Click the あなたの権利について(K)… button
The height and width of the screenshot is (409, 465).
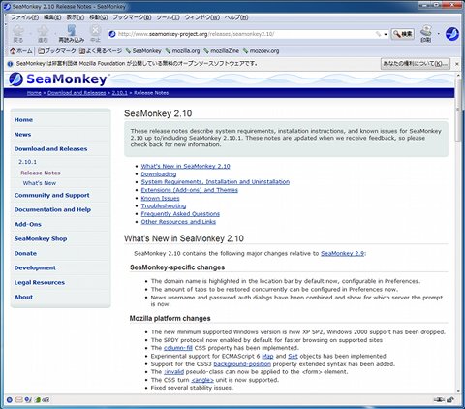pos(416,64)
